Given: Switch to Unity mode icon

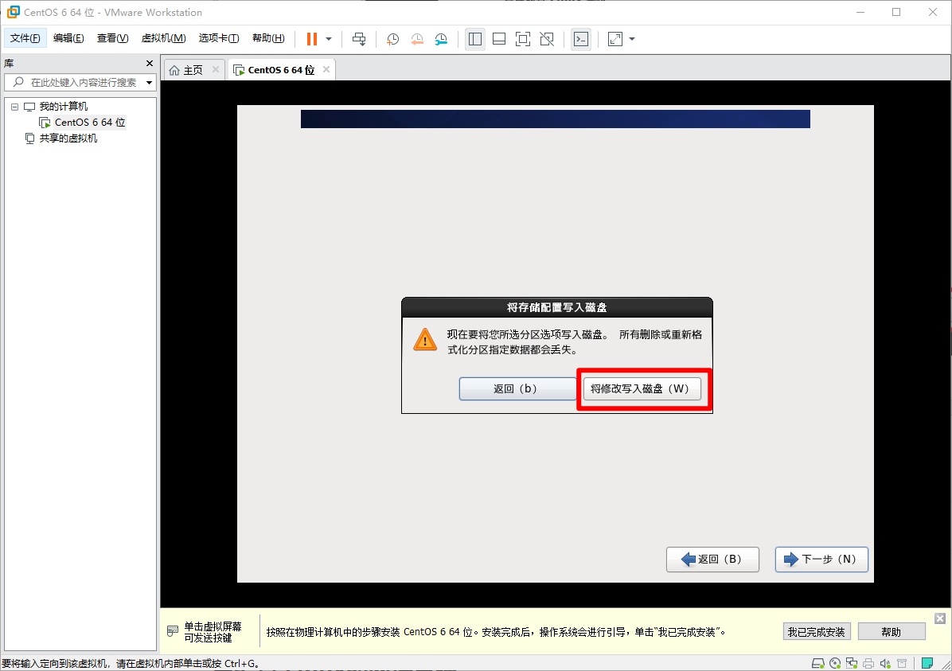Looking at the screenshot, I should point(546,39).
